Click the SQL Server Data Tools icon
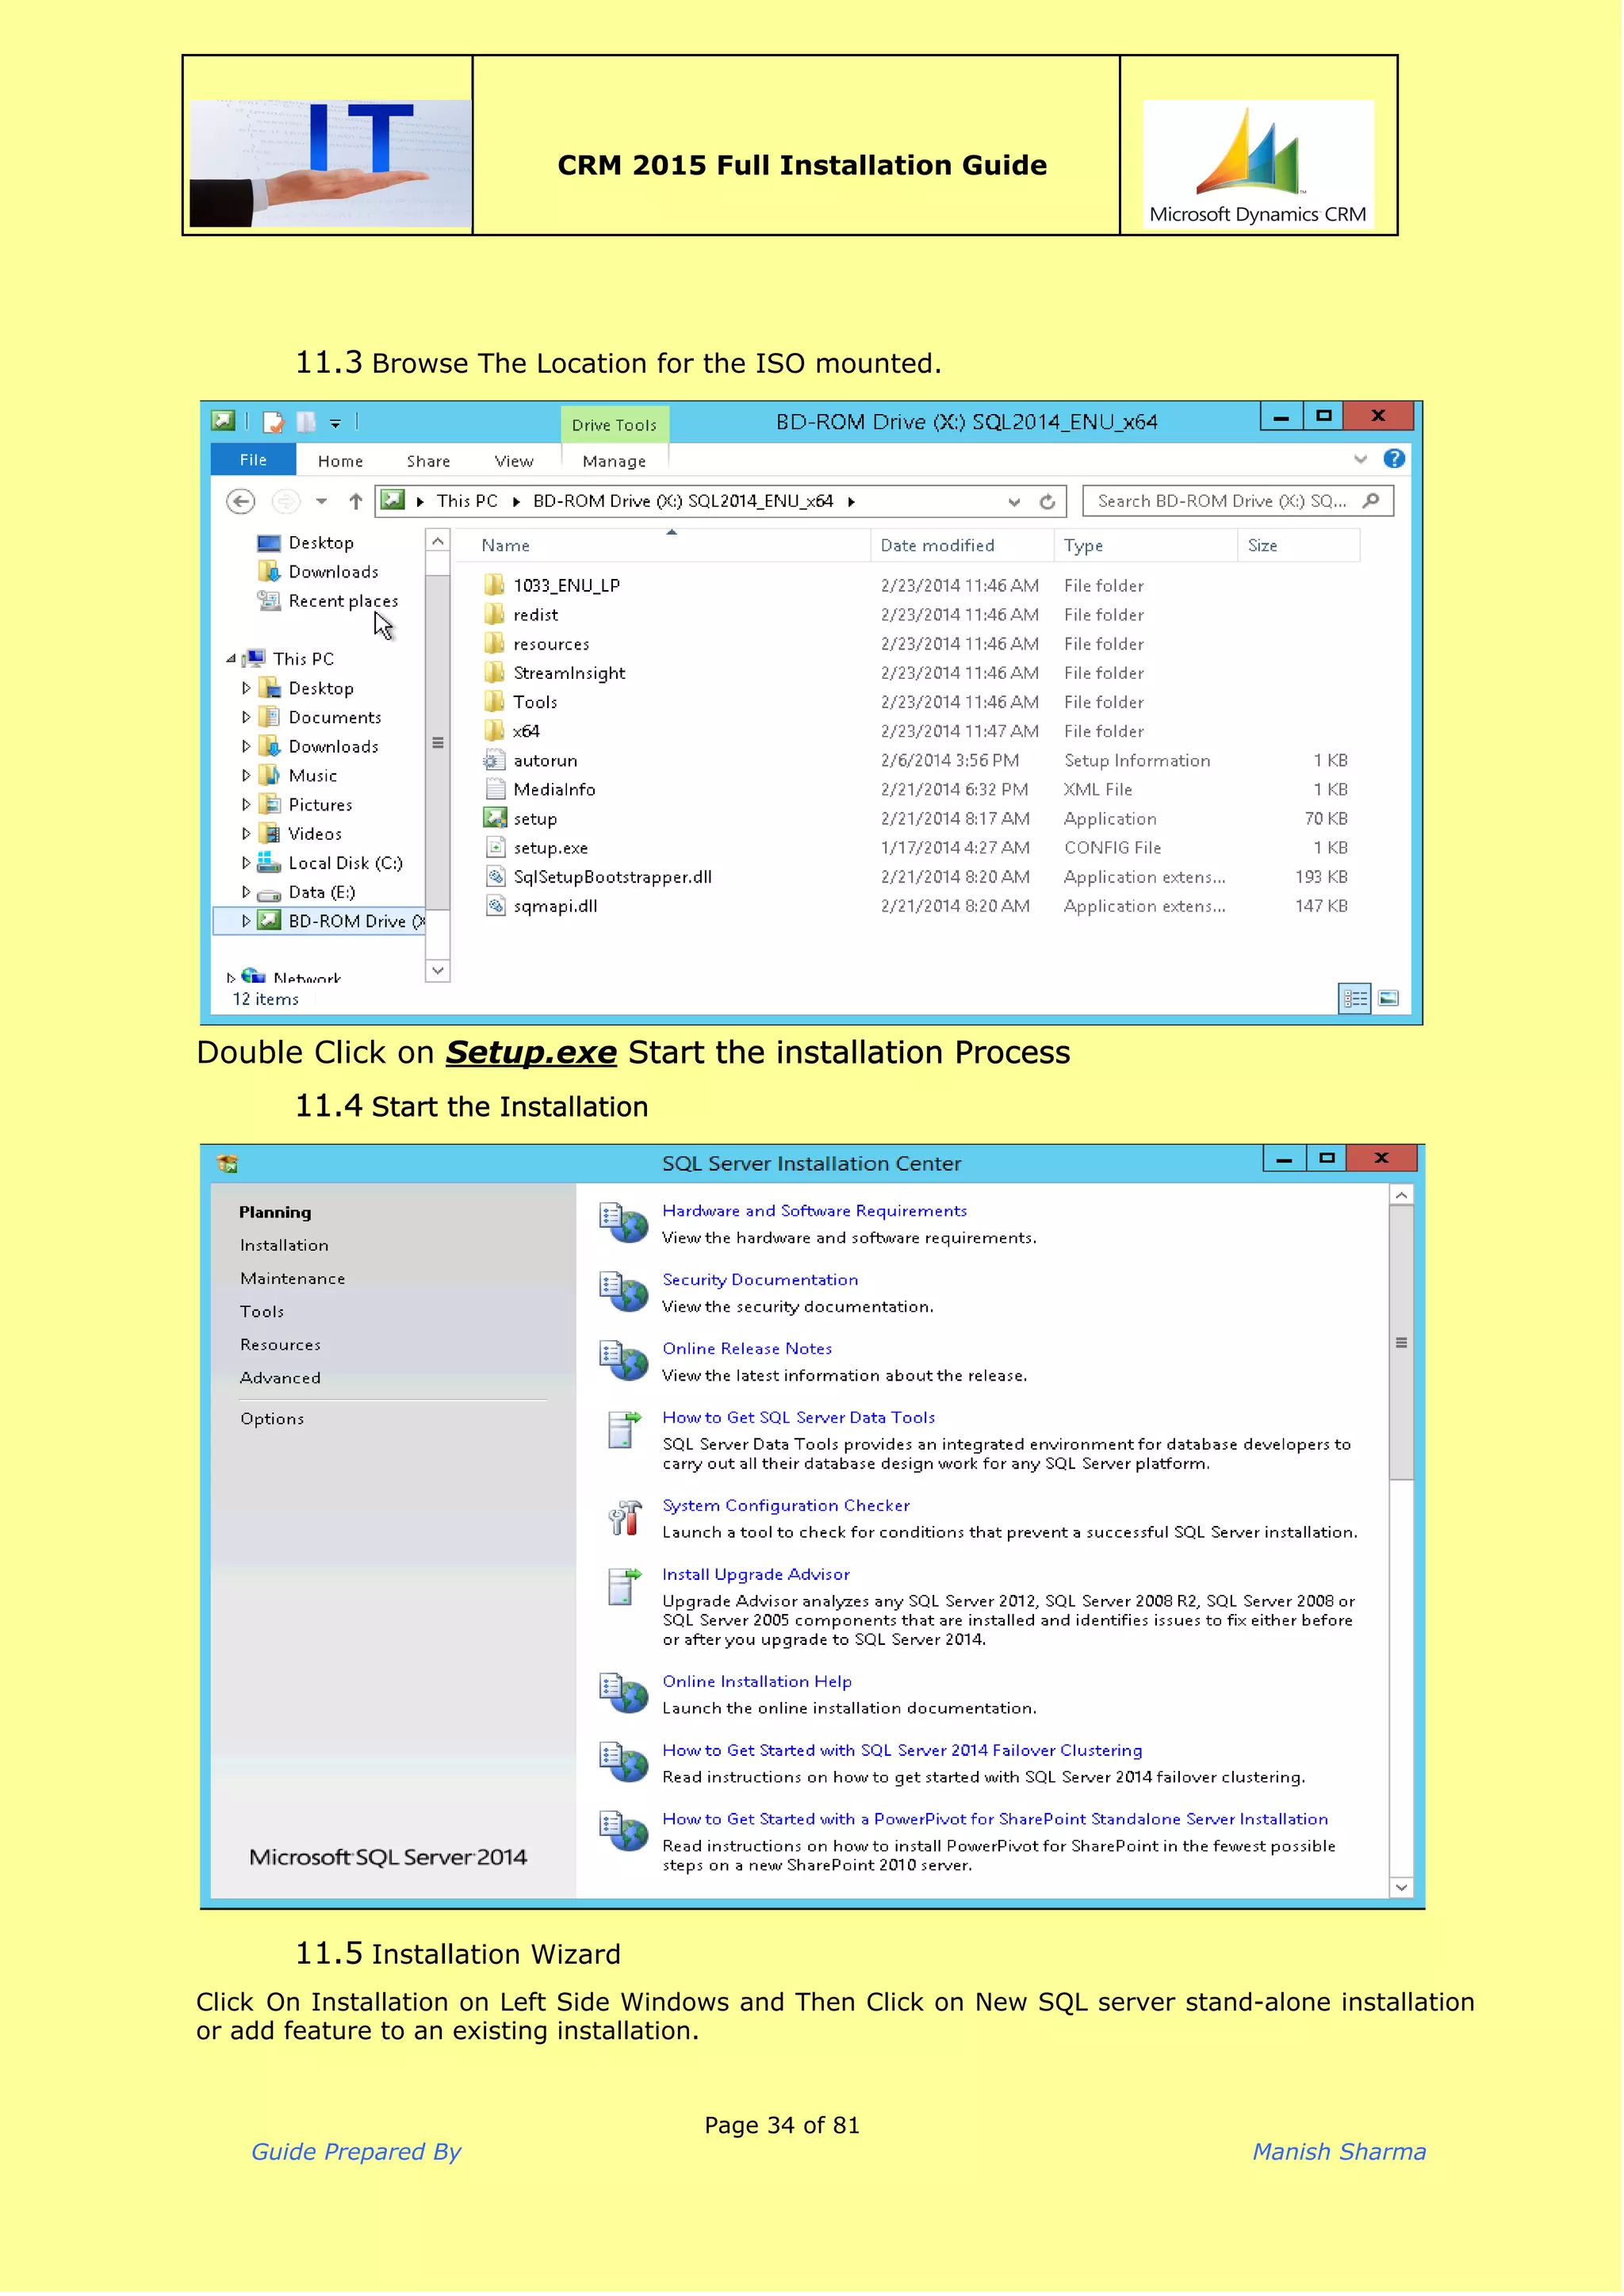 point(624,1430)
